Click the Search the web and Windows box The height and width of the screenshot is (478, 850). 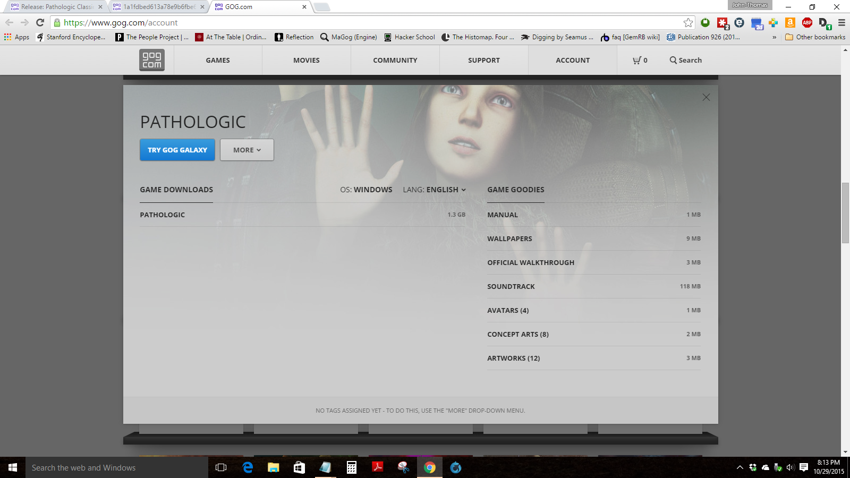[117, 467]
